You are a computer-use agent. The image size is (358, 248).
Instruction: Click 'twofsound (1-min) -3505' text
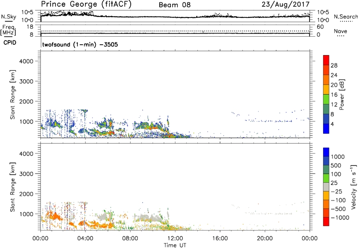80,44
